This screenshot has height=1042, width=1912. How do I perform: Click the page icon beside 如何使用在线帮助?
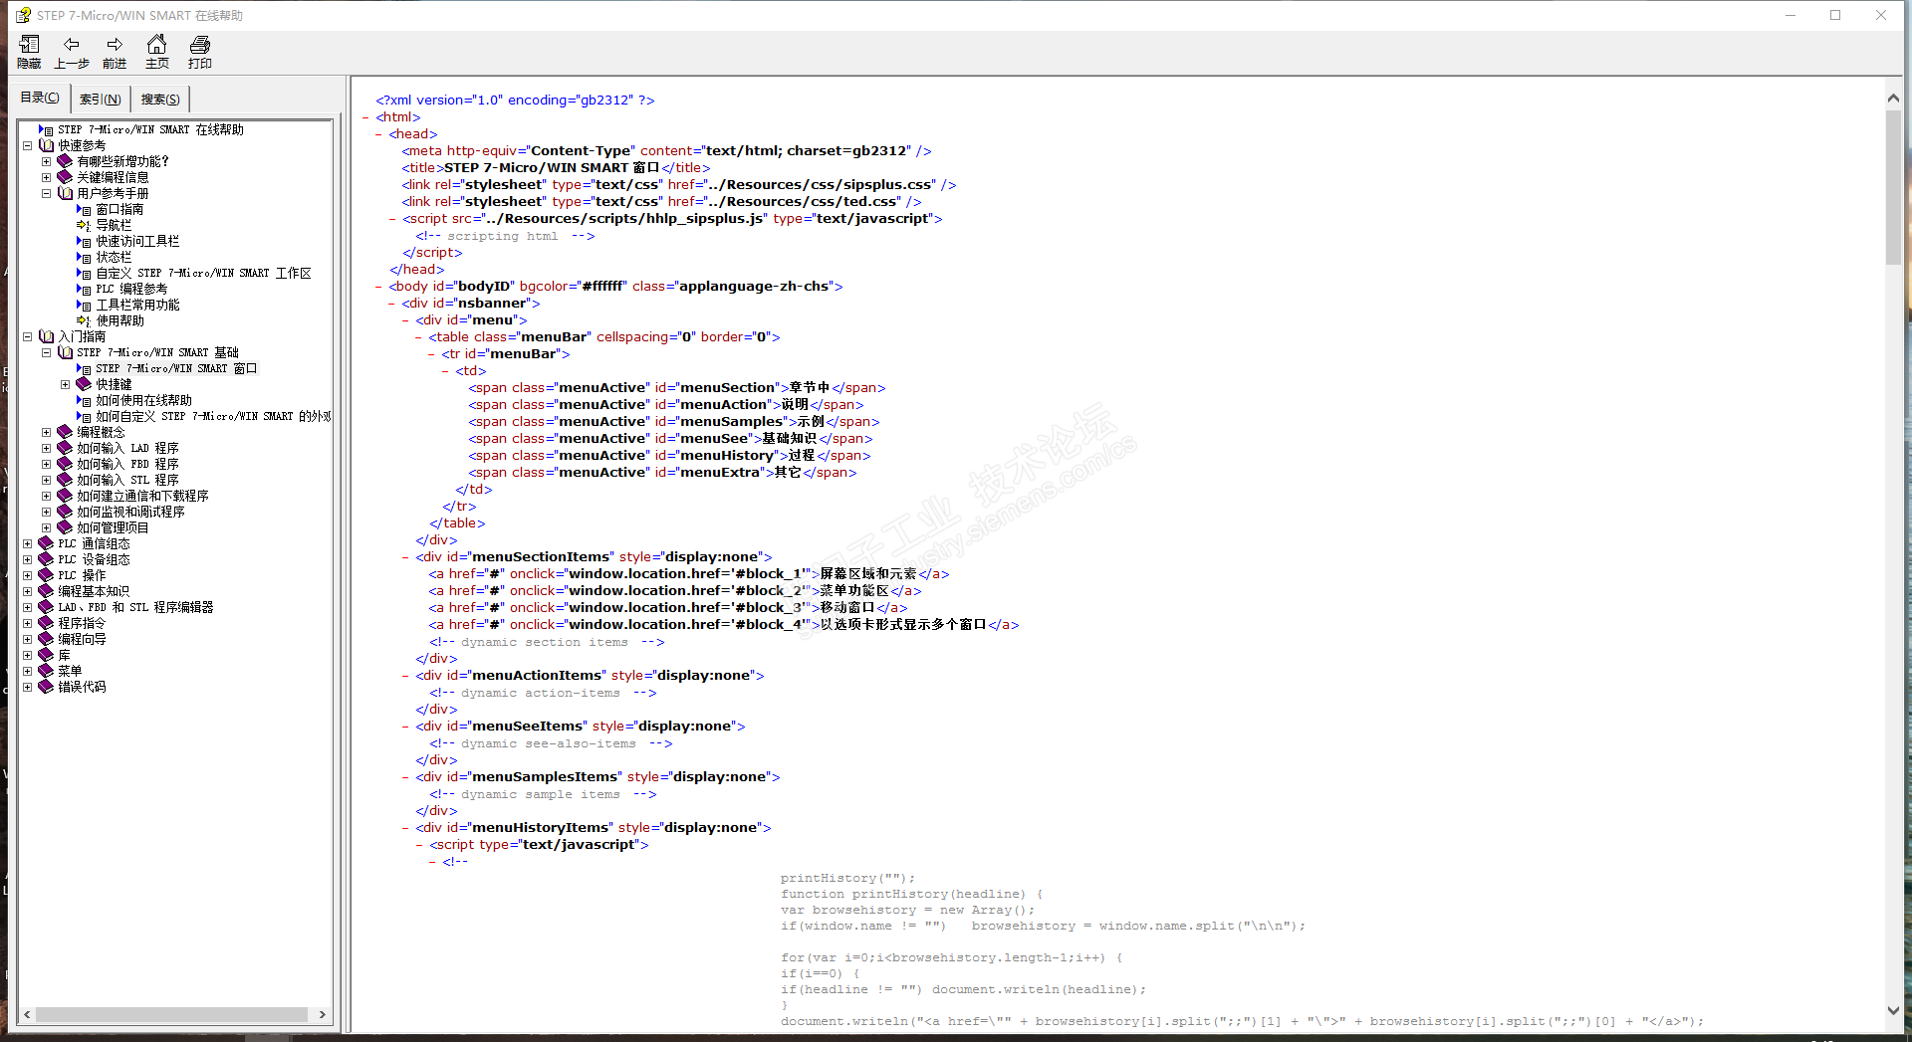(x=84, y=400)
